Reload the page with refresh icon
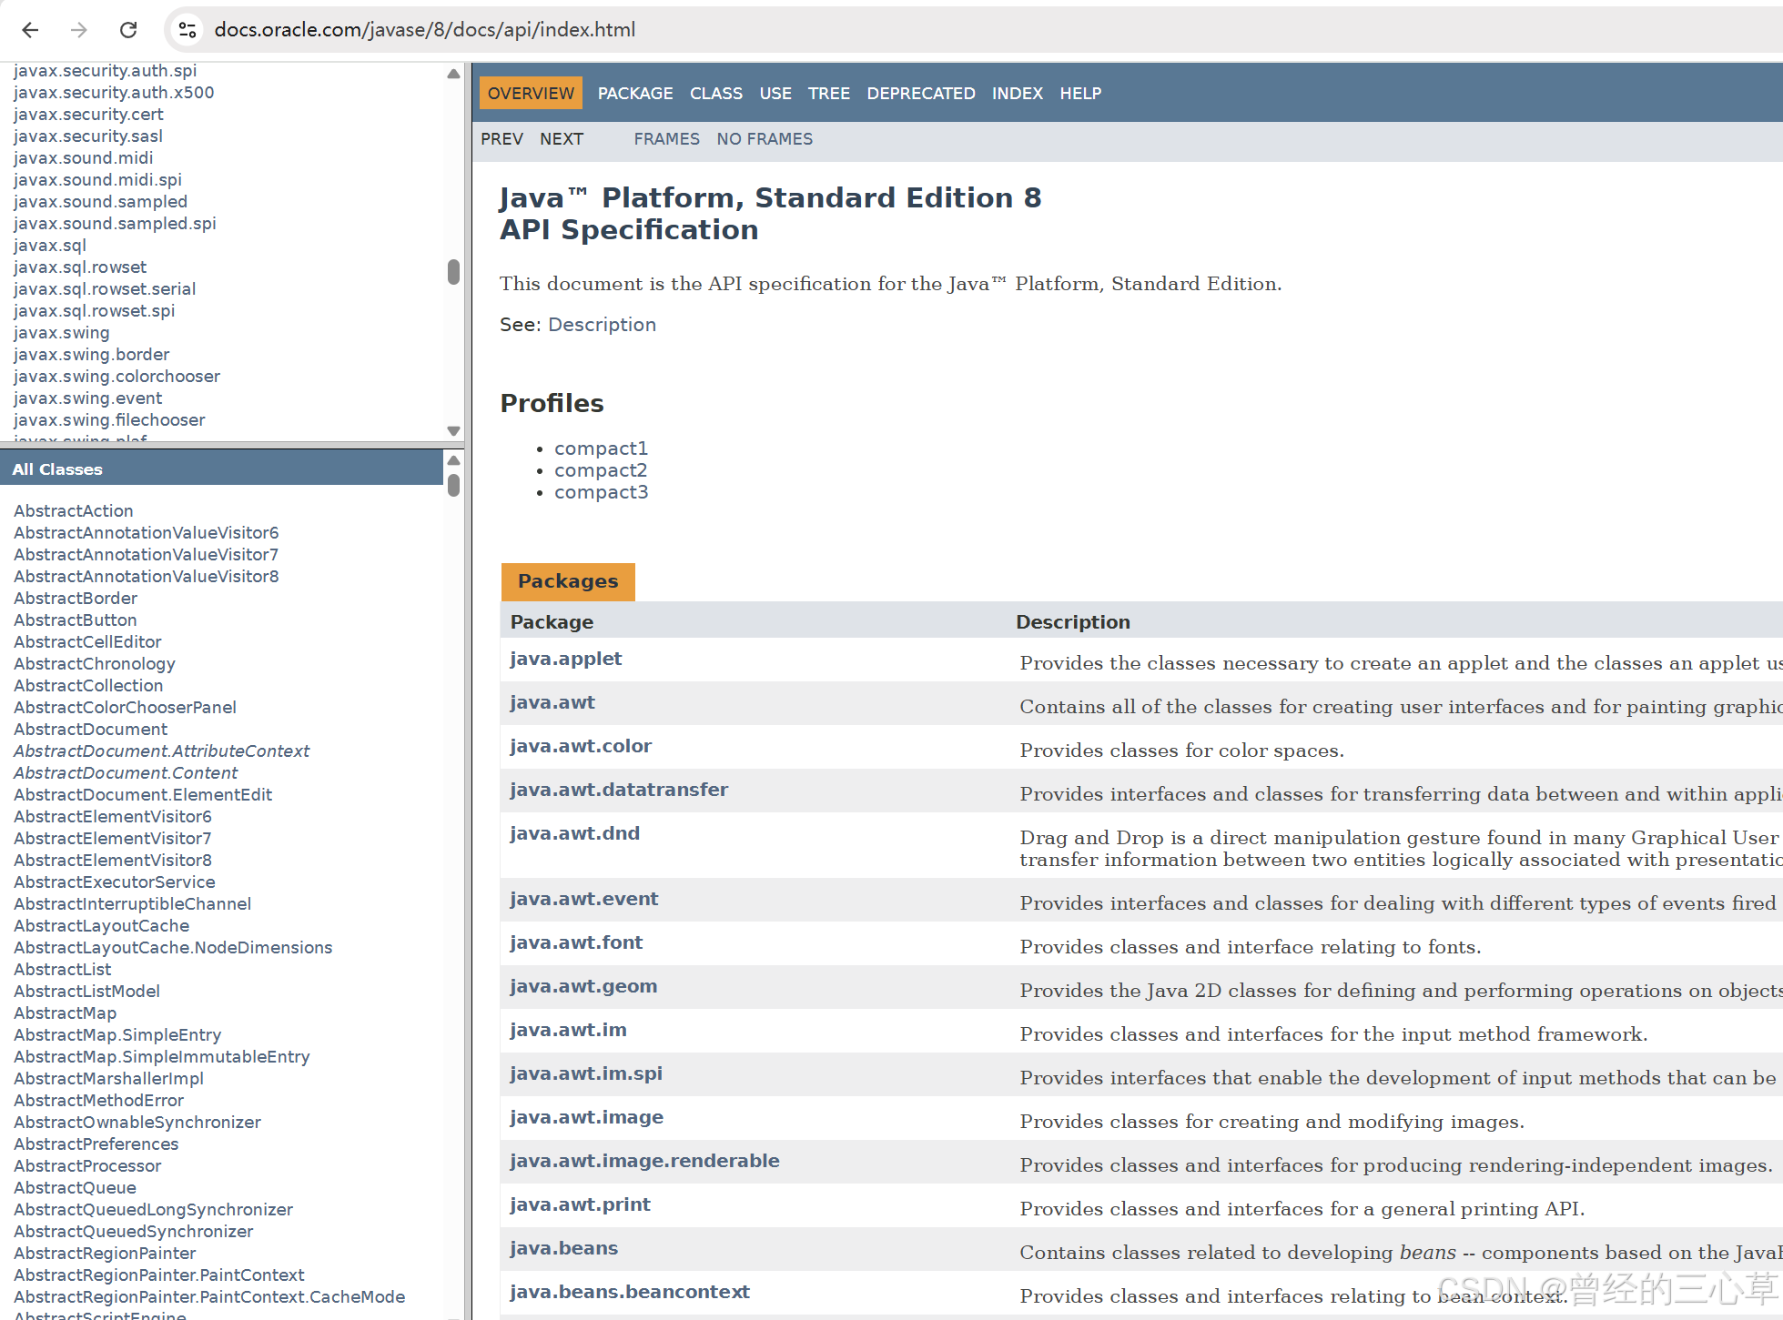 (128, 30)
